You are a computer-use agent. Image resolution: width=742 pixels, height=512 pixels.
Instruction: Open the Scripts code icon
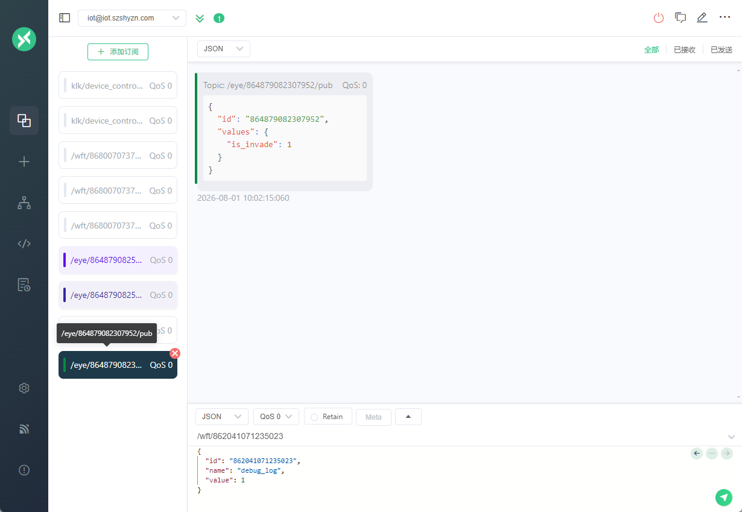[24, 244]
